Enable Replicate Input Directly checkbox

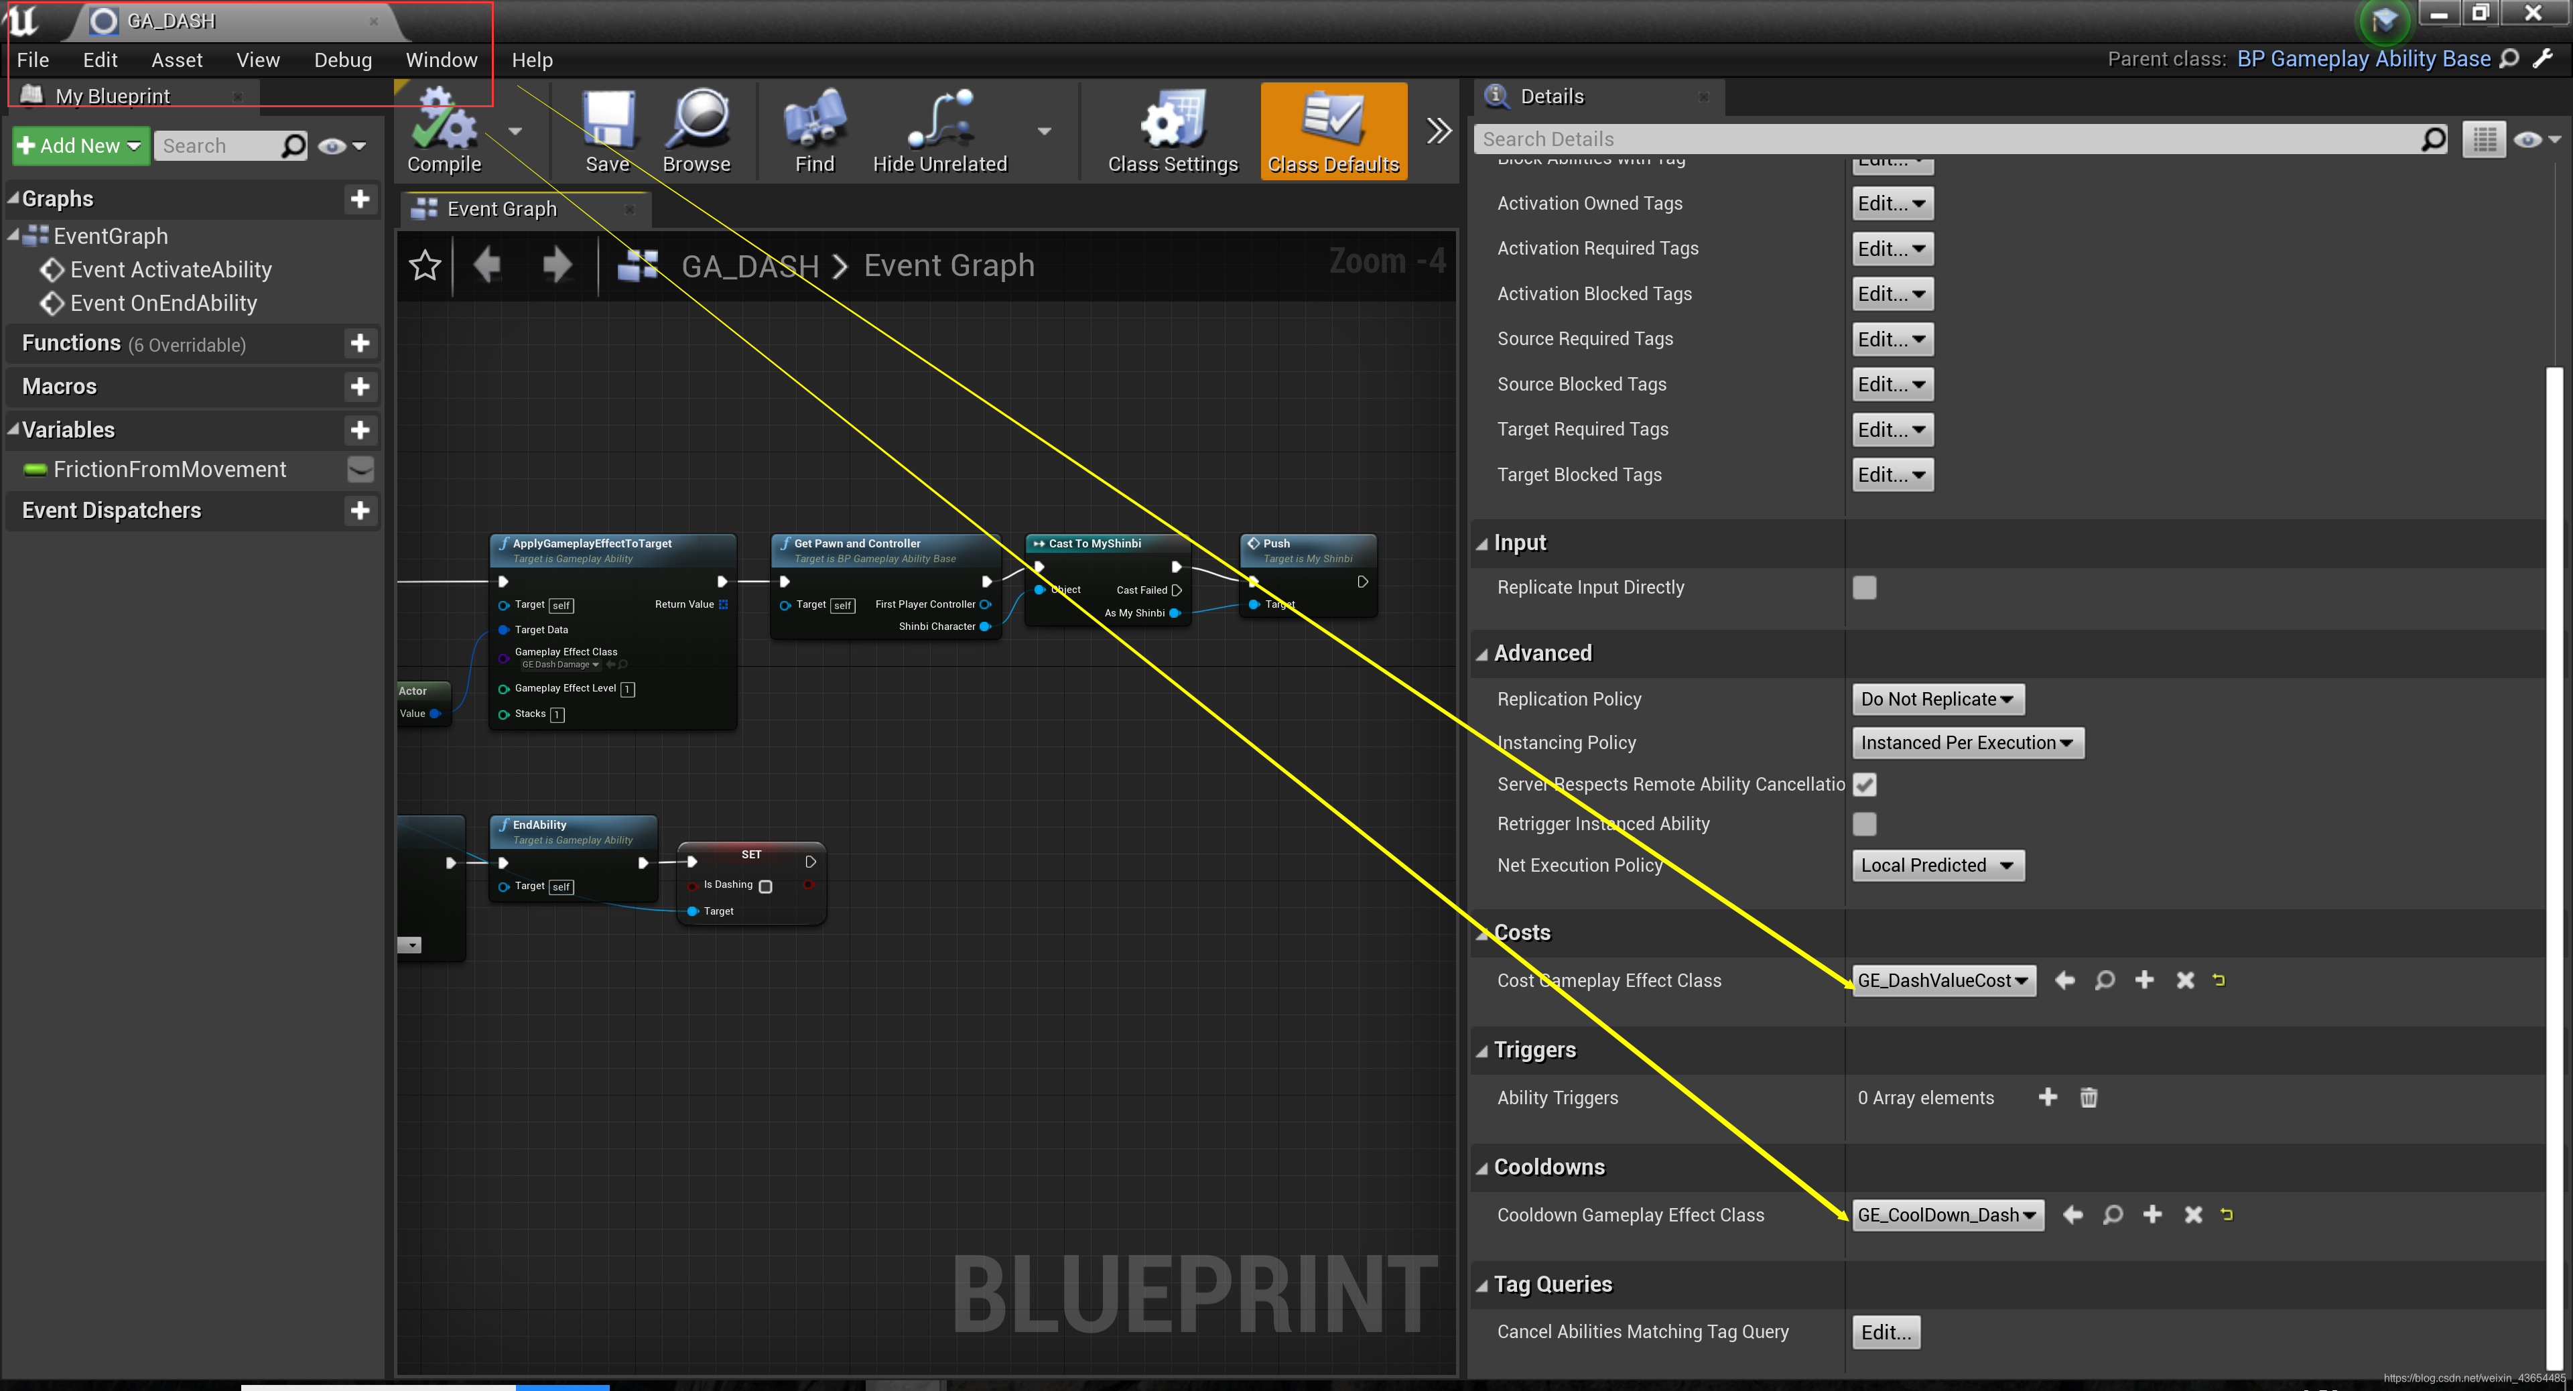(1864, 587)
